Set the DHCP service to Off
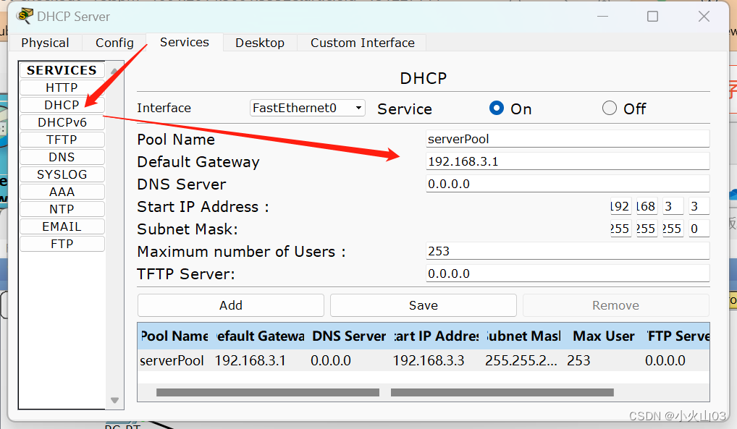 coord(609,108)
